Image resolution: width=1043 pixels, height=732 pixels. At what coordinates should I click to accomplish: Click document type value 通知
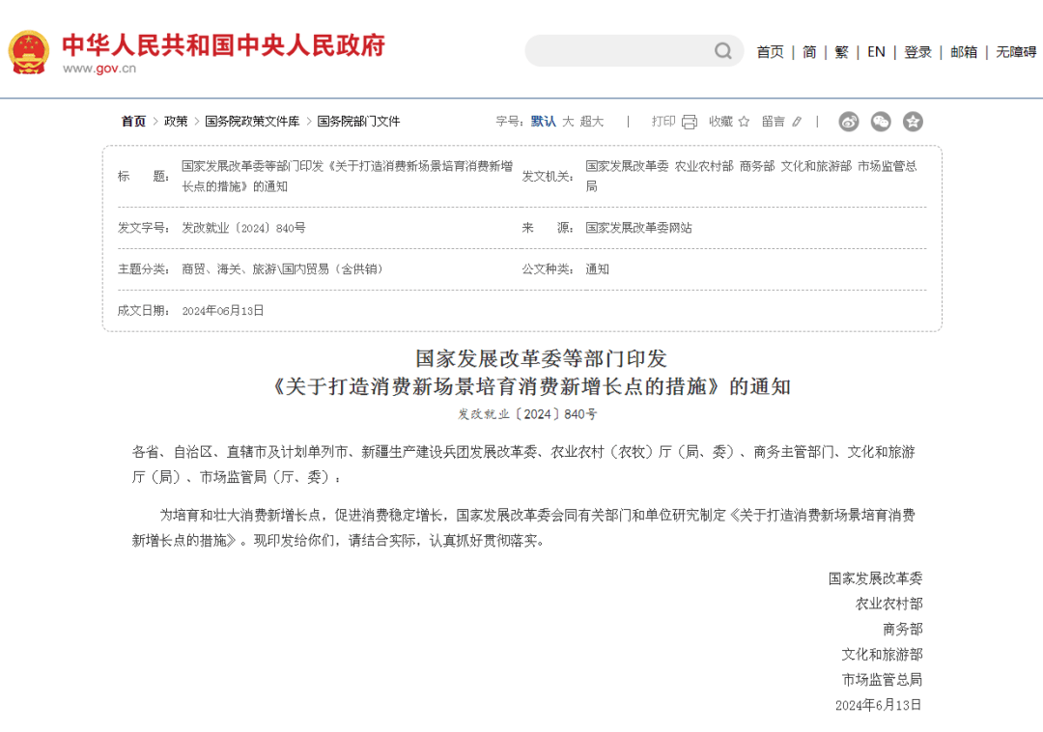pyautogui.click(x=598, y=269)
